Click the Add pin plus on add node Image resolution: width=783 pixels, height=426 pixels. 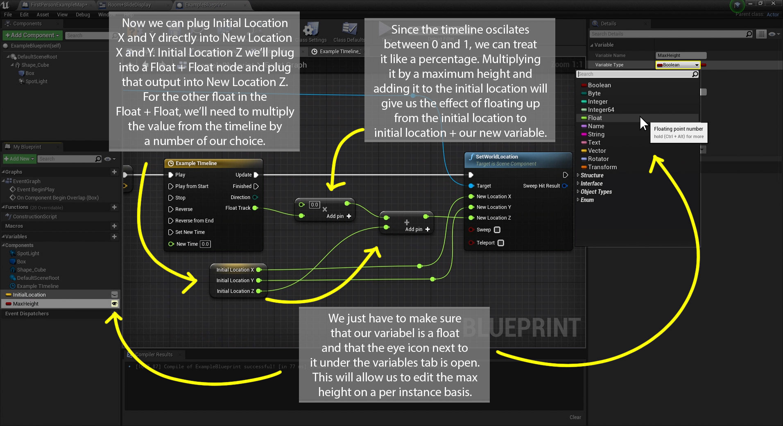pos(428,229)
